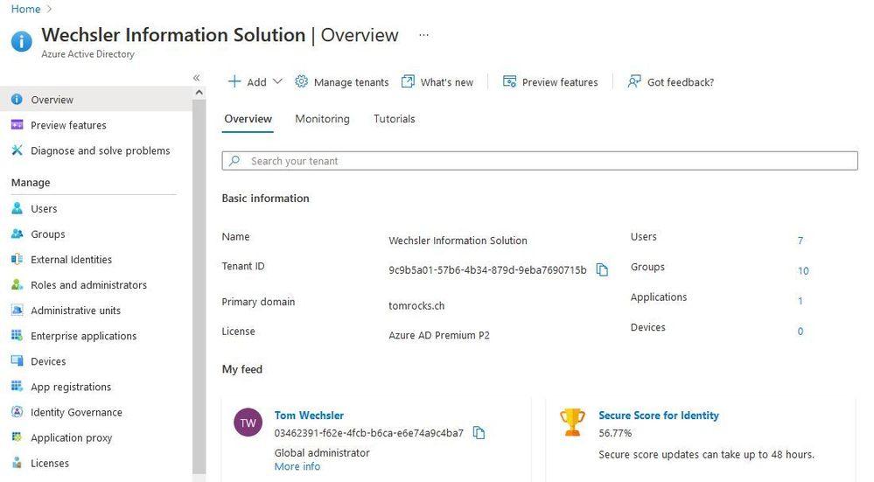This screenshot has height=482, width=874.
Task: Click the Got feedback icon
Action: [x=634, y=82]
